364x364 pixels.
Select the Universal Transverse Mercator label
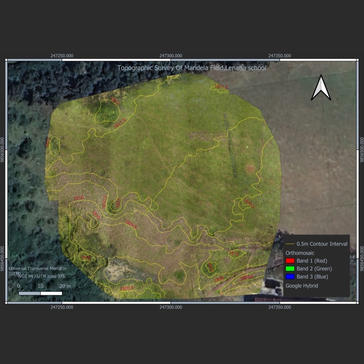pyautogui.click(x=37, y=268)
